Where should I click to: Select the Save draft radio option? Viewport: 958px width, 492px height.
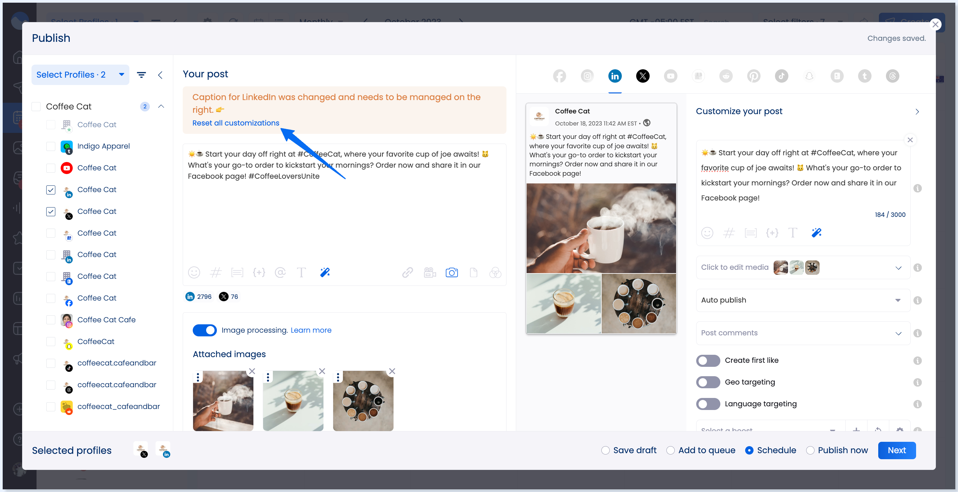click(x=605, y=450)
